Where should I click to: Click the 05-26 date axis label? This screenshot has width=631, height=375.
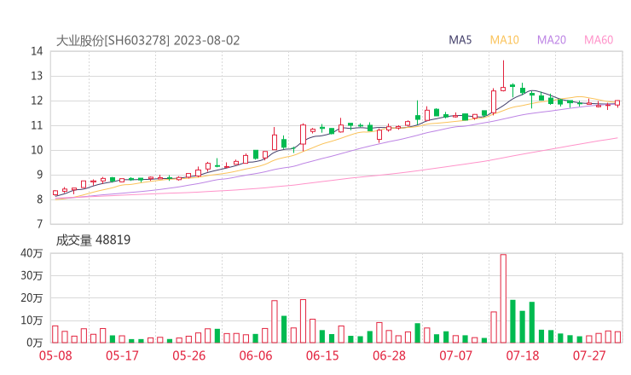[189, 355]
